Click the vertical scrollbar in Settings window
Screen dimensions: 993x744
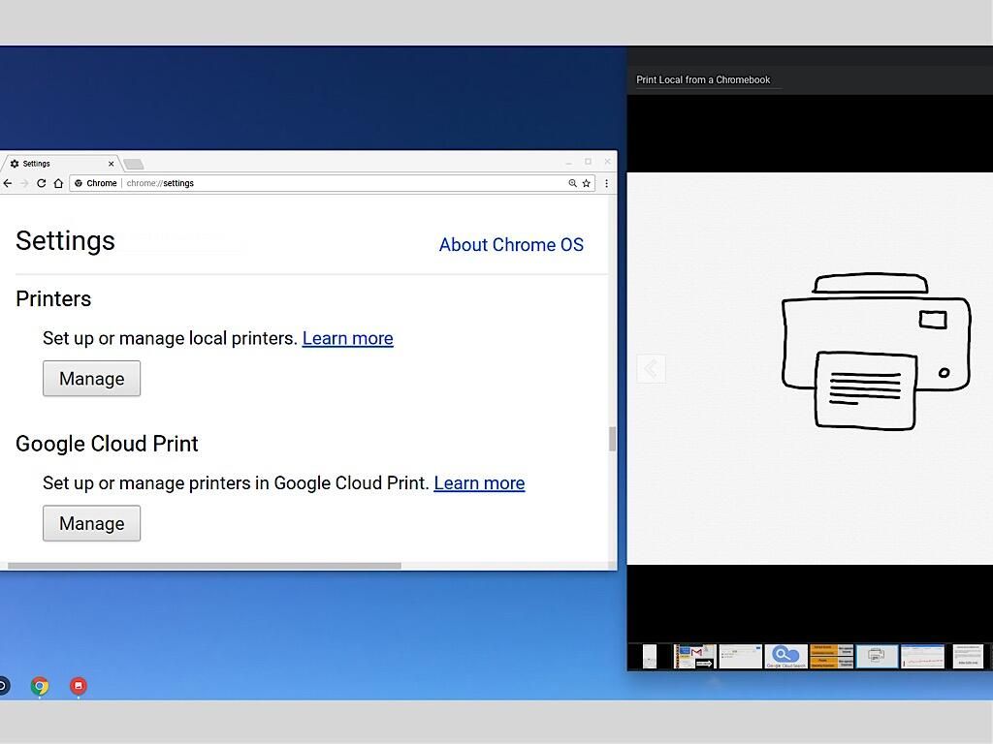click(x=613, y=439)
